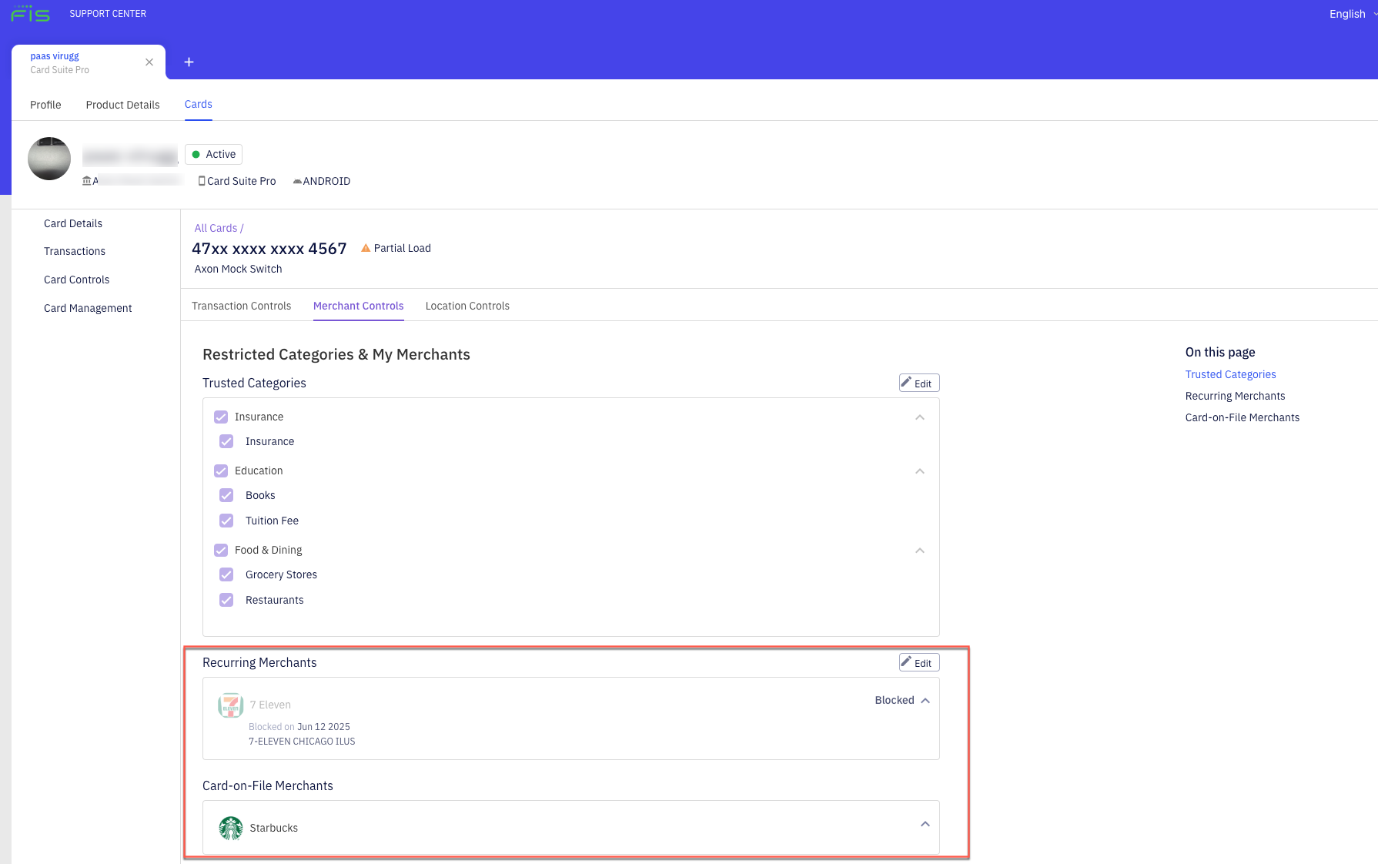1378x864 pixels.
Task: Click the cardholder profile avatar
Action: pos(48,159)
